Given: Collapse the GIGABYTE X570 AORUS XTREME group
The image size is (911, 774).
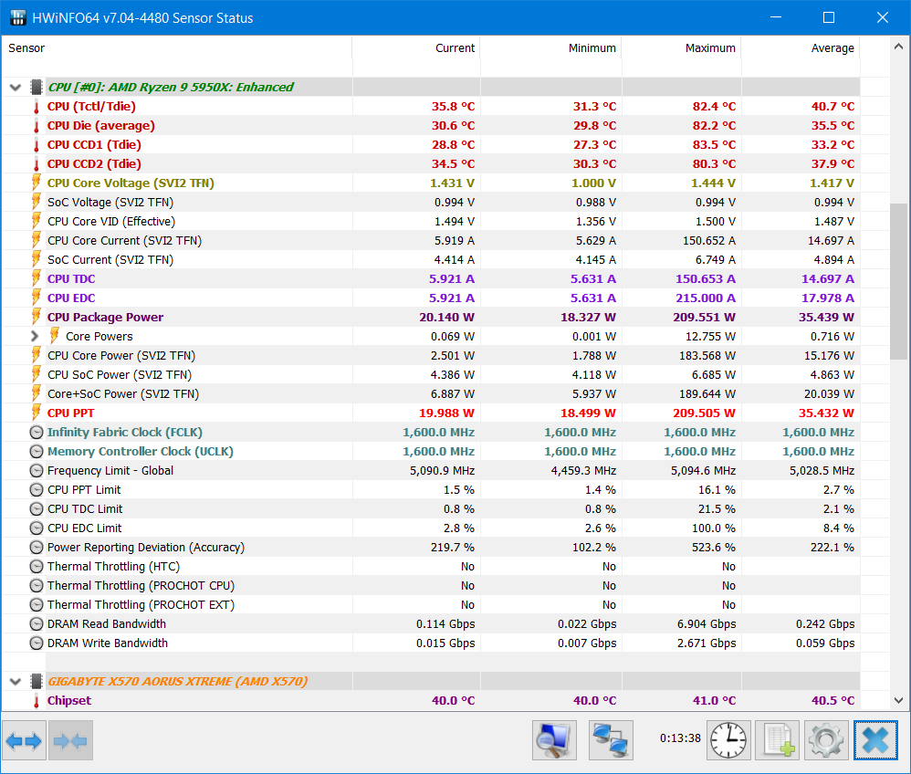Looking at the screenshot, I should [x=16, y=682].
